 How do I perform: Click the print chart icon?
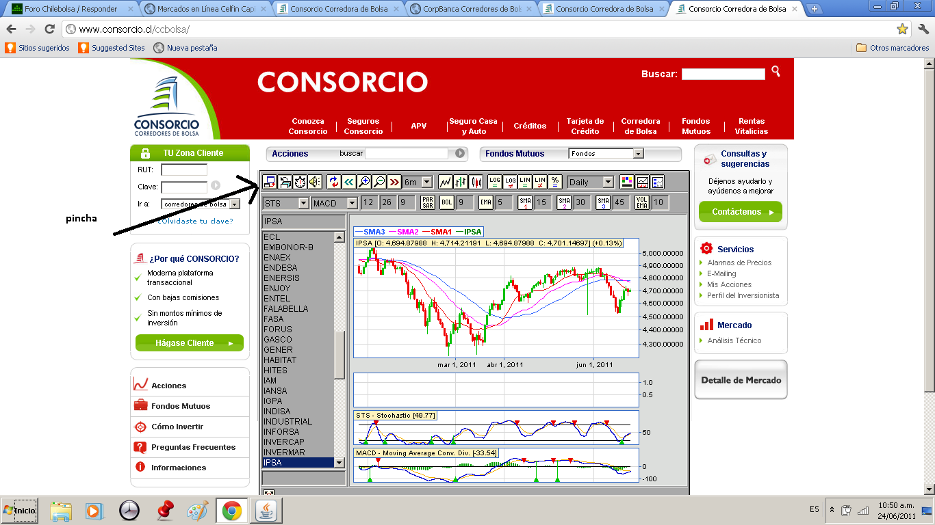click(285, 182)
